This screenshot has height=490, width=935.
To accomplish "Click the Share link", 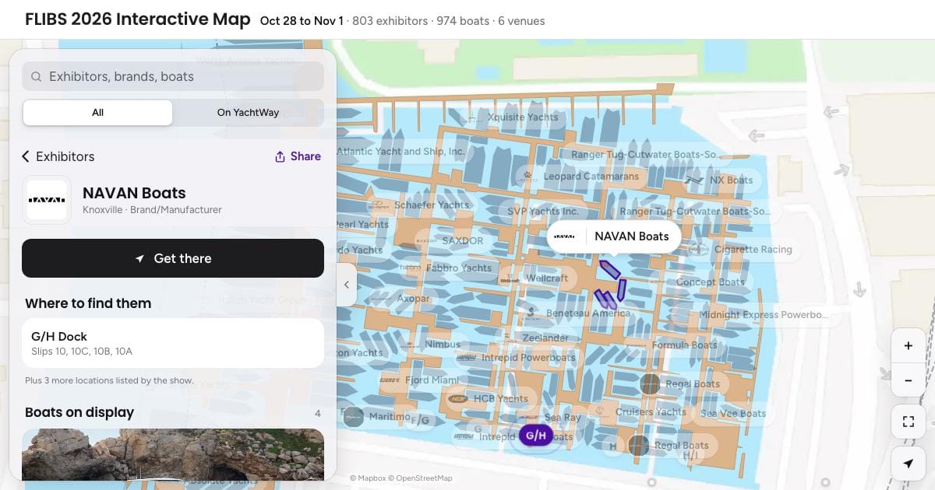I will (x=298, y=156).
